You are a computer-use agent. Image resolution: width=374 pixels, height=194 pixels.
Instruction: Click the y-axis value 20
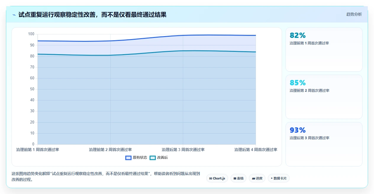coord(32,122)
